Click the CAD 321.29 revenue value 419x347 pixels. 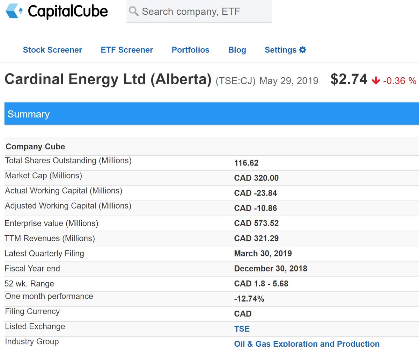[x=256, y=238]
